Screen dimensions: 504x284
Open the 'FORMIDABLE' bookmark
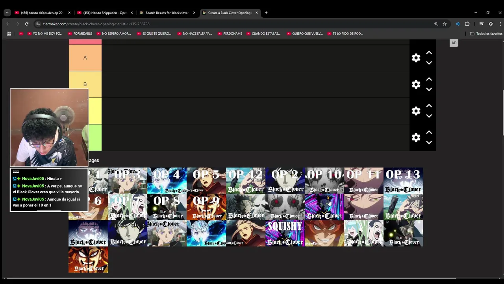pyautogui.click(x=80, y=34)
